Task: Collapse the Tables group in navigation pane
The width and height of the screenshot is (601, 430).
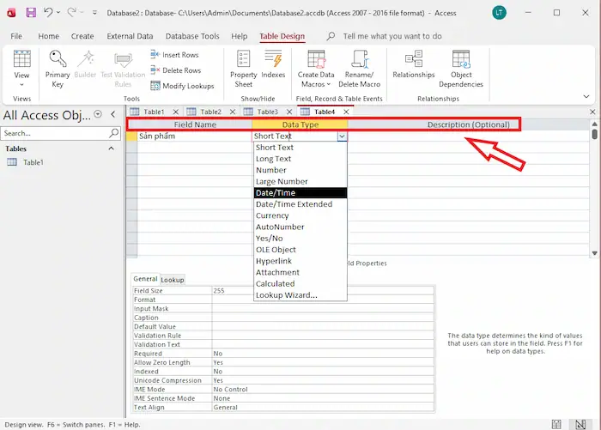Action: [x=112, y=148]
